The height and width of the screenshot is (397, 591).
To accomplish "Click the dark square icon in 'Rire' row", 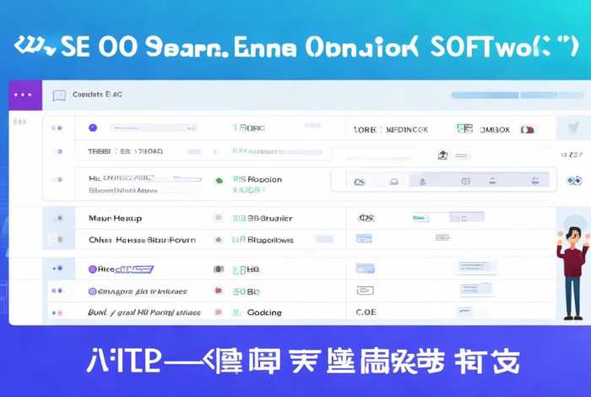I will (x=219, y=269).
